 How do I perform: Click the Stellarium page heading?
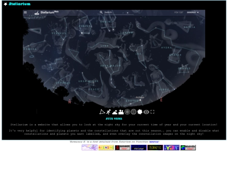click(19, 4)
